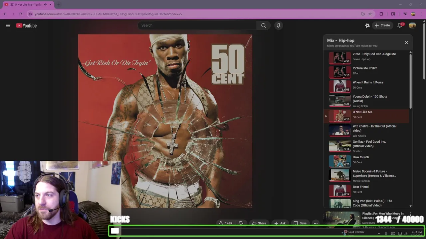Click the Wiz Khalifa channel name

(359, 136)
